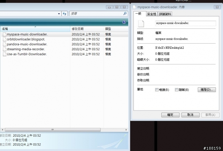Open the address bar dropdown arrow
The height and width of the screenshot is (151, 223).
[59, 14]
